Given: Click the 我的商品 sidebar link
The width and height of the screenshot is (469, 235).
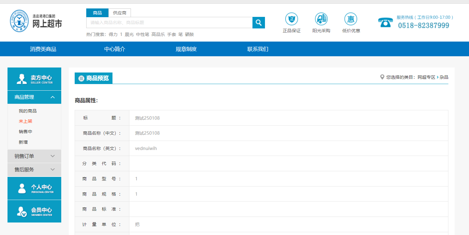Looking at the screenshot, I should pyautogui.click(x=27, y=111).
